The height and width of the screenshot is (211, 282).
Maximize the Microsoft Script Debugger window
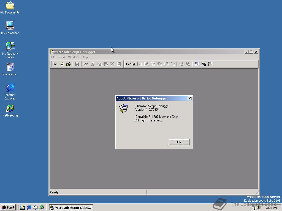click(x=251, y=52)
